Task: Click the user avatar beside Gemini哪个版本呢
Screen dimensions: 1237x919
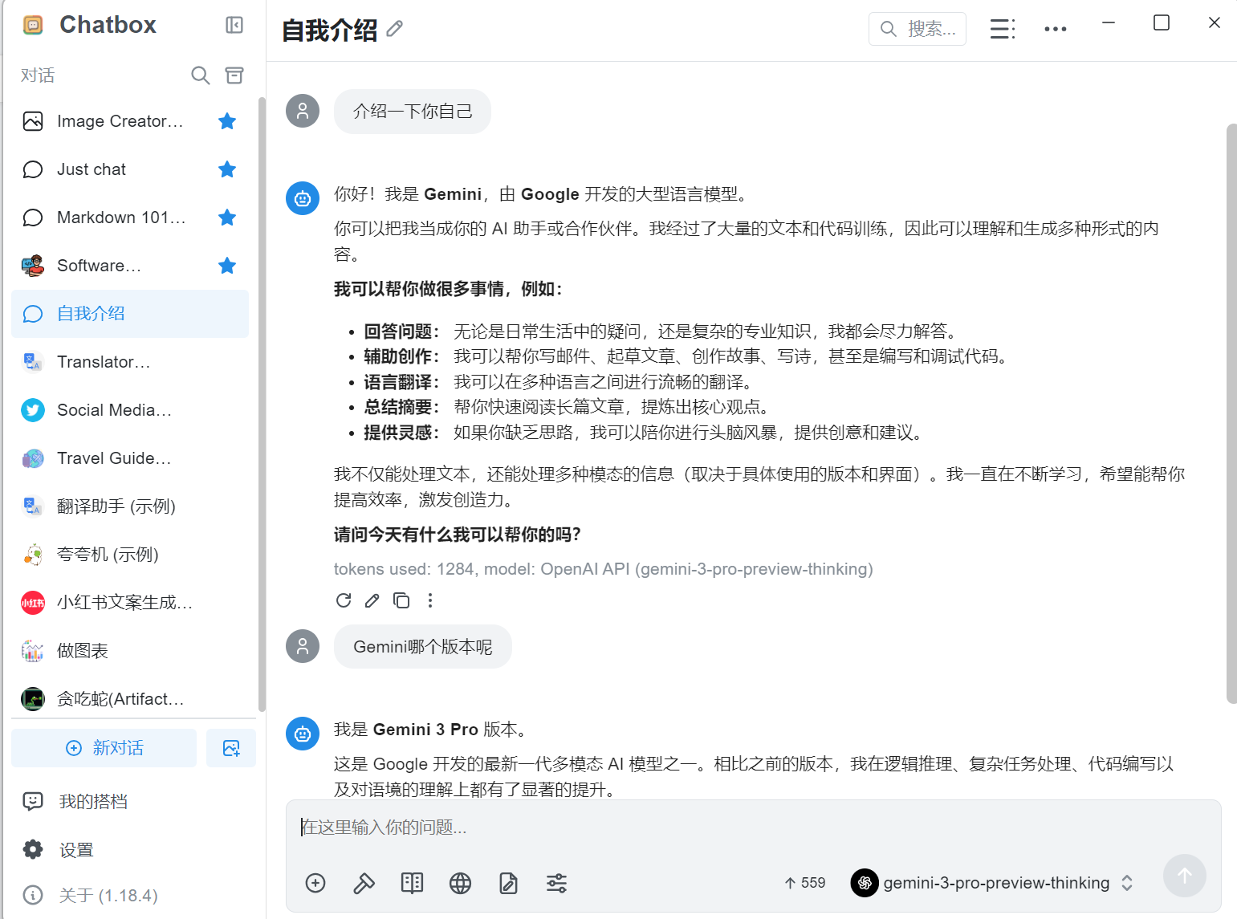Action: tap(303, 646)
